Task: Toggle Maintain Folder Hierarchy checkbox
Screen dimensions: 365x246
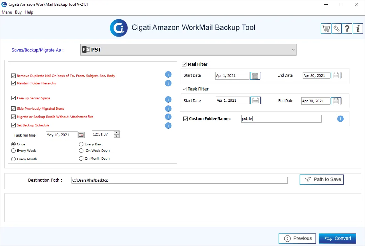Action: tap(13, 83)
